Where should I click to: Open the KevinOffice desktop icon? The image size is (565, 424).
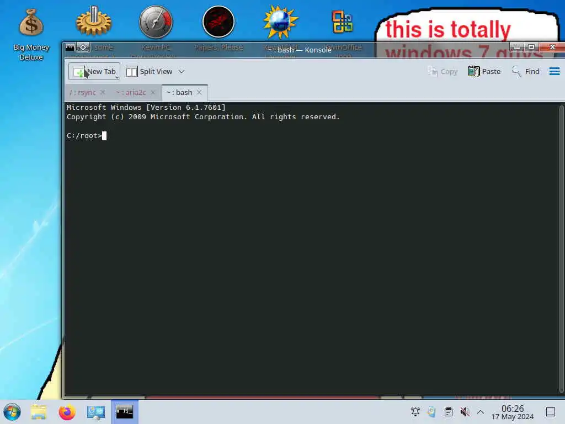pos(343,22)
